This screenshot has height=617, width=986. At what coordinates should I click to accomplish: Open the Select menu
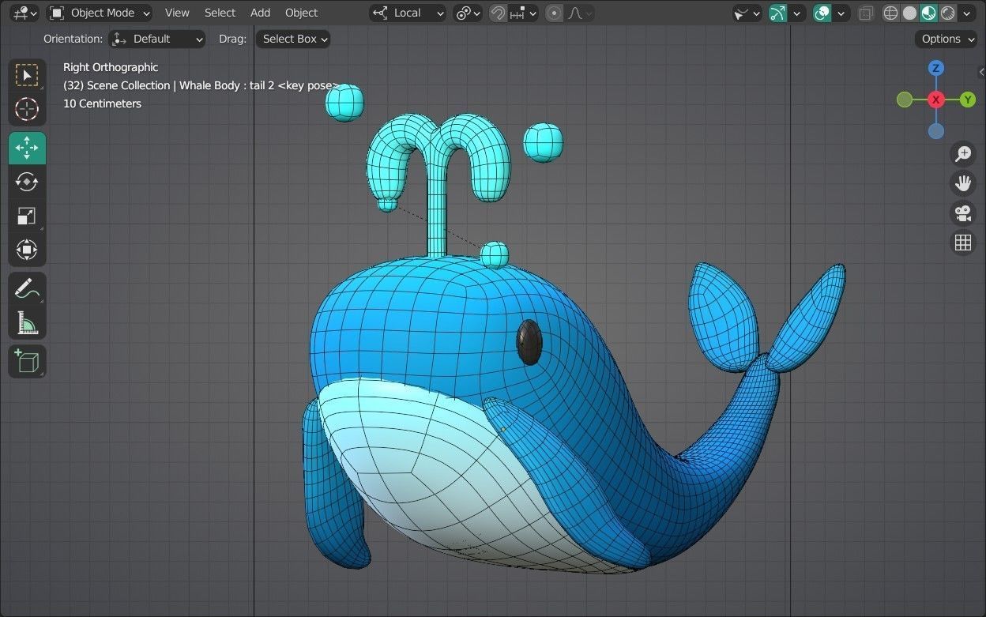coord(220,13)
